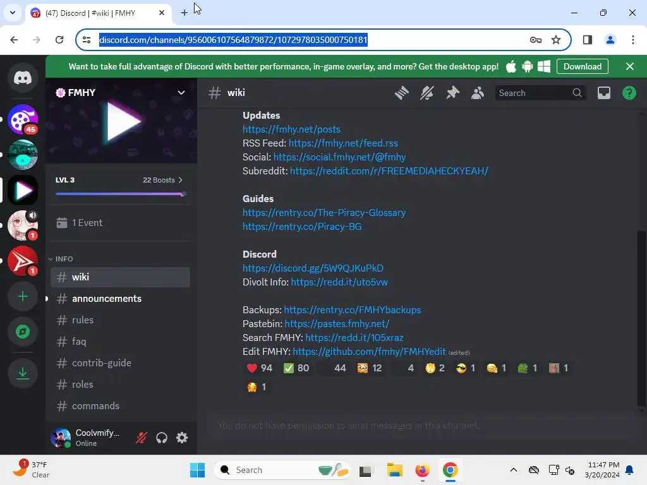Toggle the green checkmark reaction with 80
This screenshot has width=647, height=485.
point(296,368)
